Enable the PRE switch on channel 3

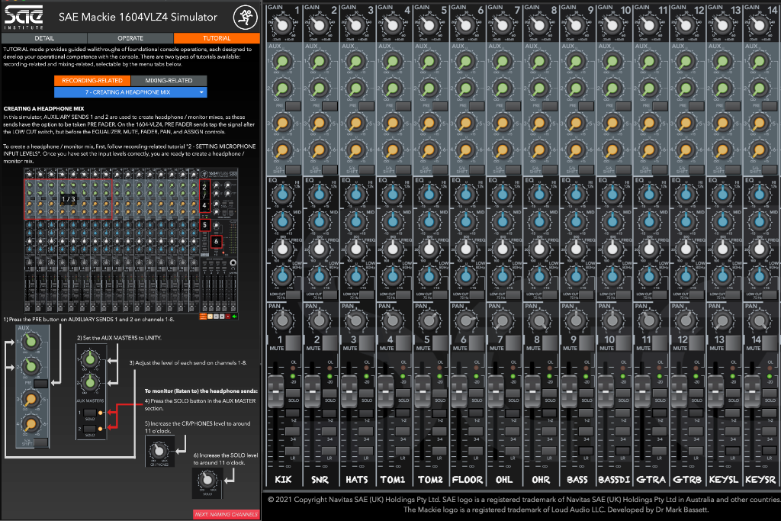(365, 105)
